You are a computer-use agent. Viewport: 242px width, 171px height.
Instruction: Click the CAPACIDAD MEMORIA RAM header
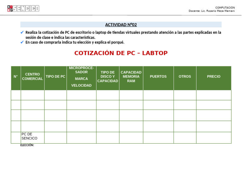click(x=131, y=78)
